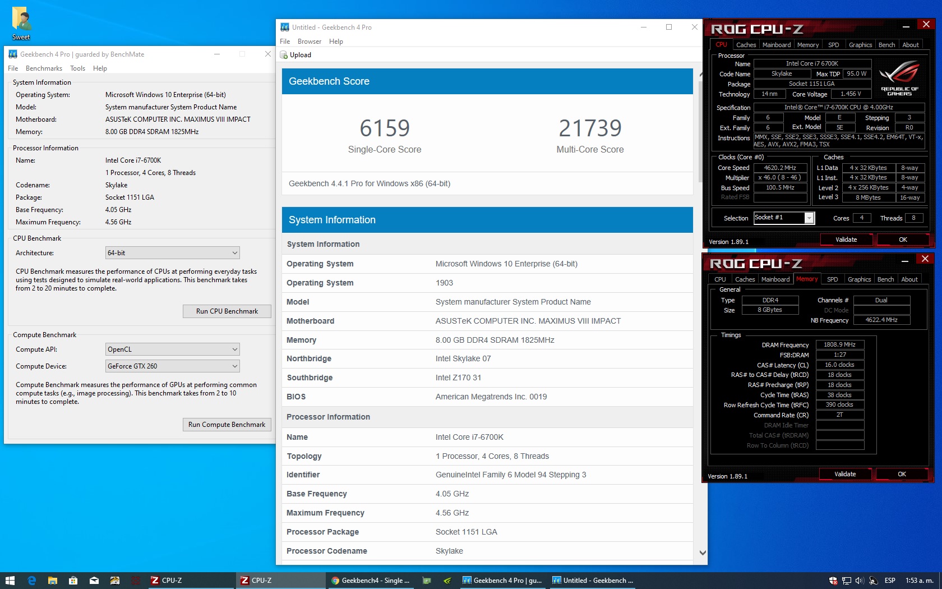942x589 pixels.
Task: Open network status in the system tray
Action: click(847, 581)
